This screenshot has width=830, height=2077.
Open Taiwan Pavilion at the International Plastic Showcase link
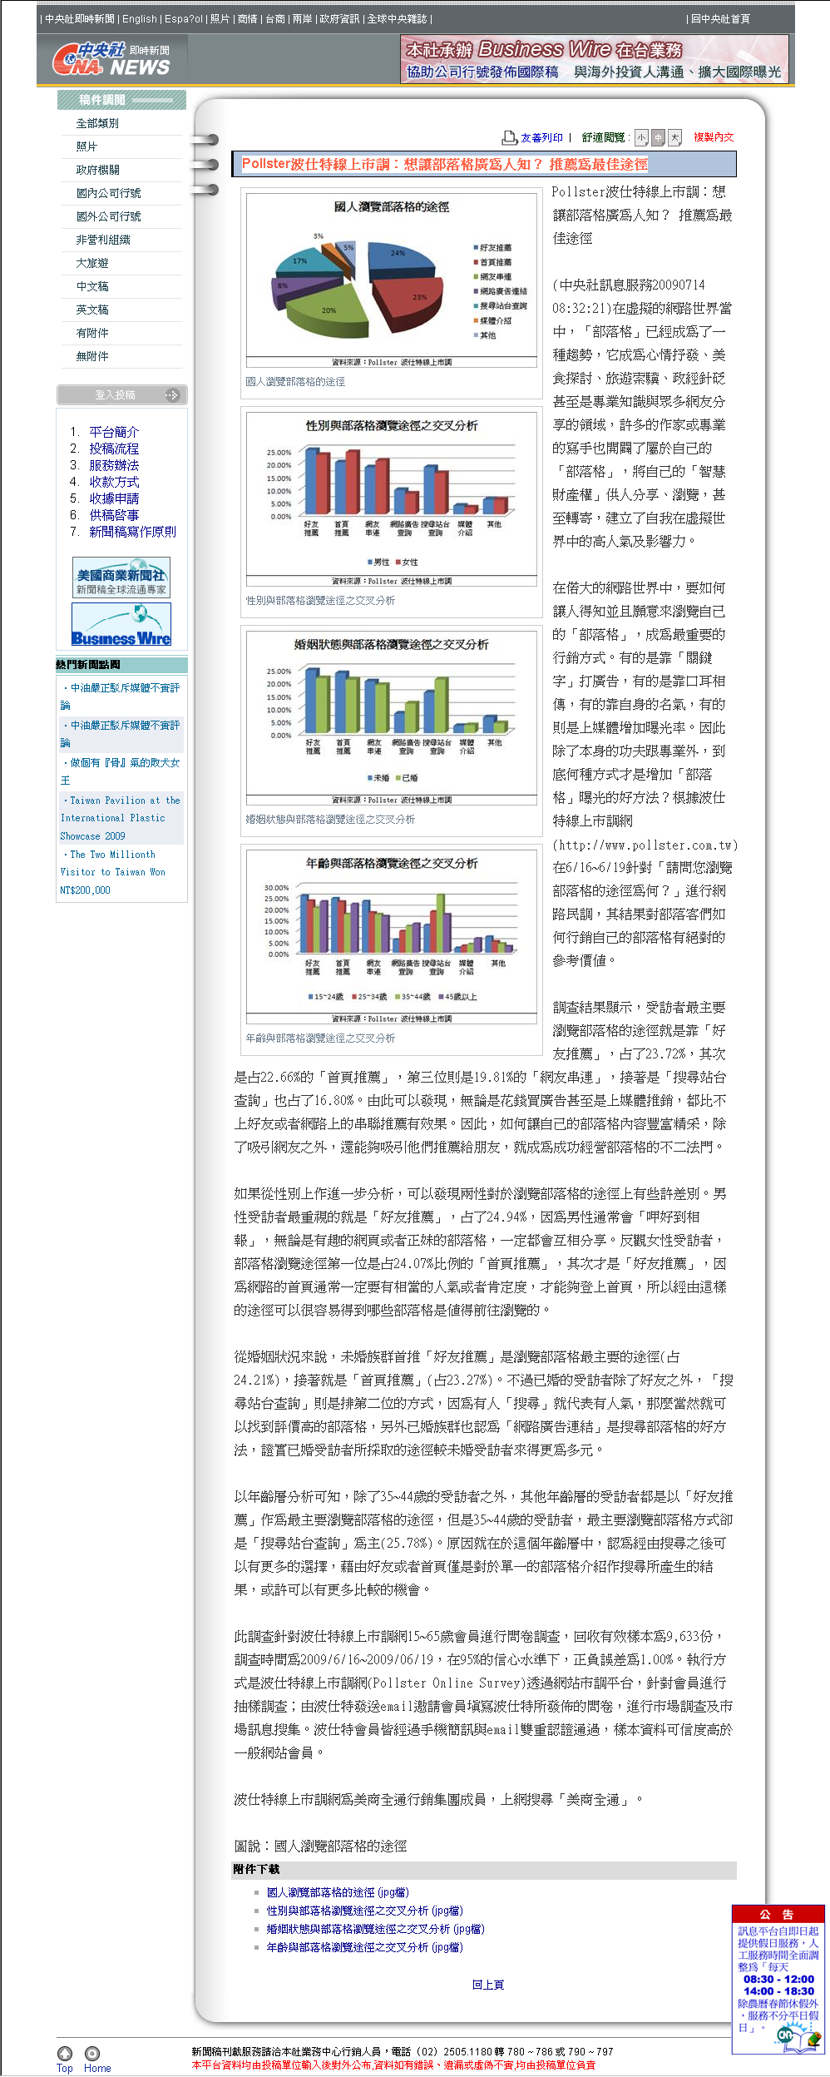121,818
